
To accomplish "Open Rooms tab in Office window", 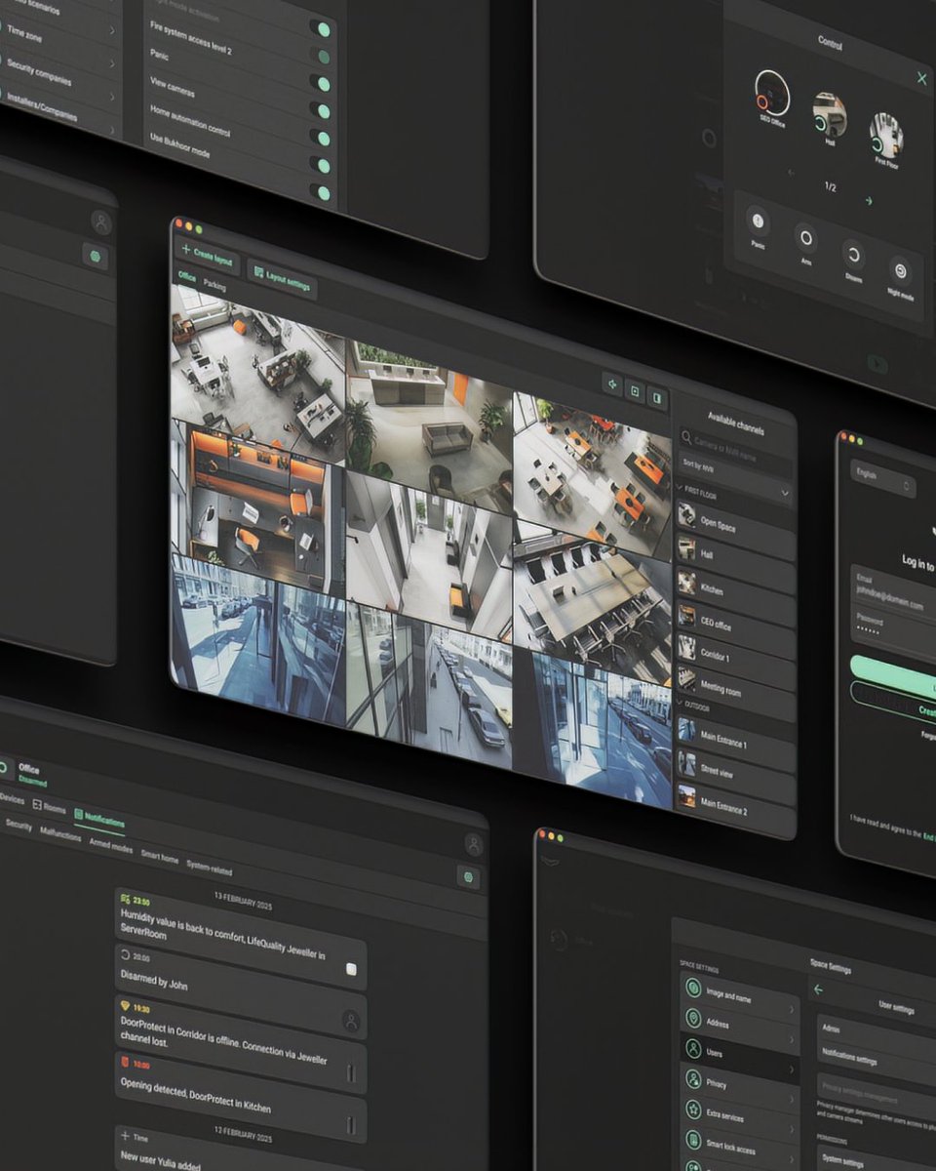I will pos(49,806).
